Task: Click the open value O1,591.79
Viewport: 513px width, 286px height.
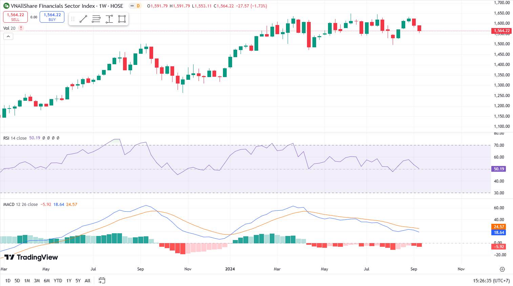Action: tap(157, 6)
